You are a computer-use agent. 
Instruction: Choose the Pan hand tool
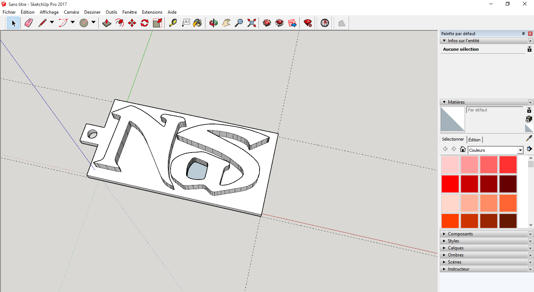226,23
